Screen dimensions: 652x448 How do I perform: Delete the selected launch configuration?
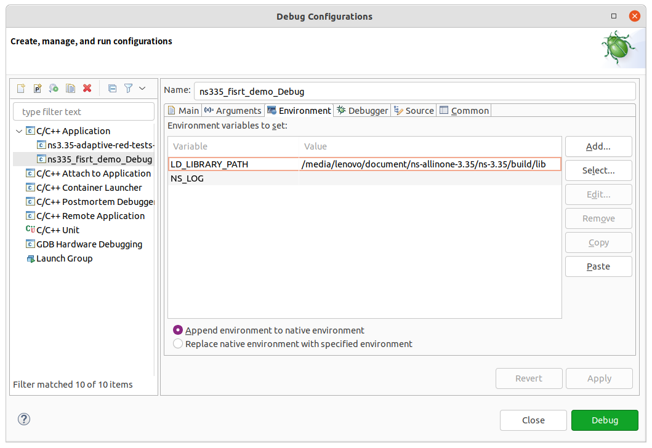pyautogui.click(x=87, y=88)
